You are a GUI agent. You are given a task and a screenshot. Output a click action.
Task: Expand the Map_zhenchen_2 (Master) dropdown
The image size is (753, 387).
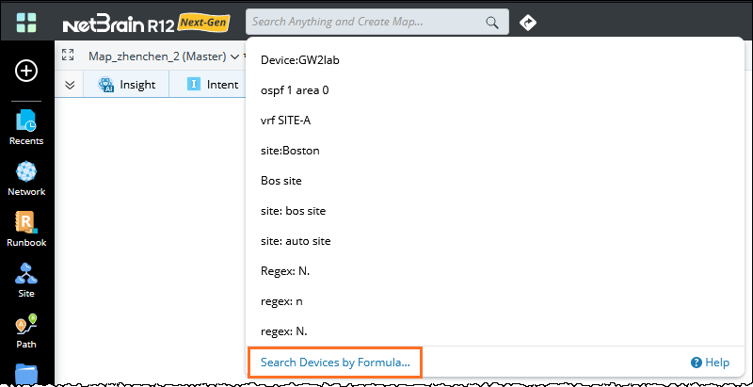(234, 56)
